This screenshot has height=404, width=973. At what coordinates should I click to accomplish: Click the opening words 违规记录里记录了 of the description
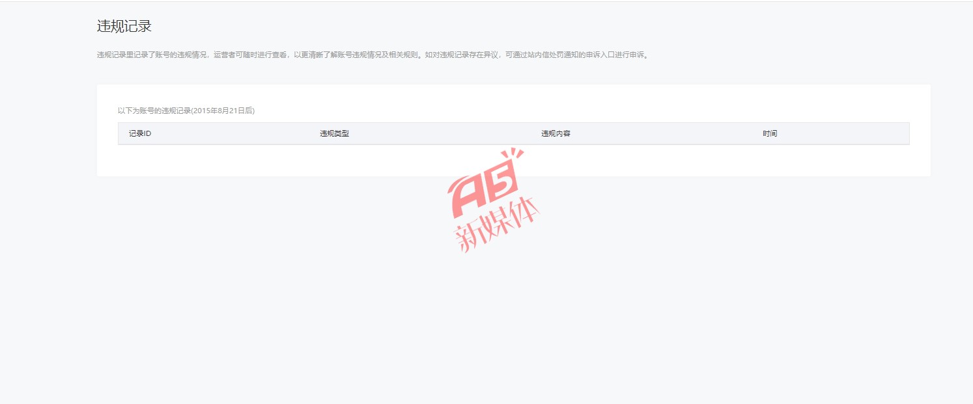click(125, 55)
